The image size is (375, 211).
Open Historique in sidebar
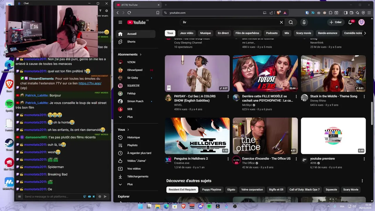[135, 137]
